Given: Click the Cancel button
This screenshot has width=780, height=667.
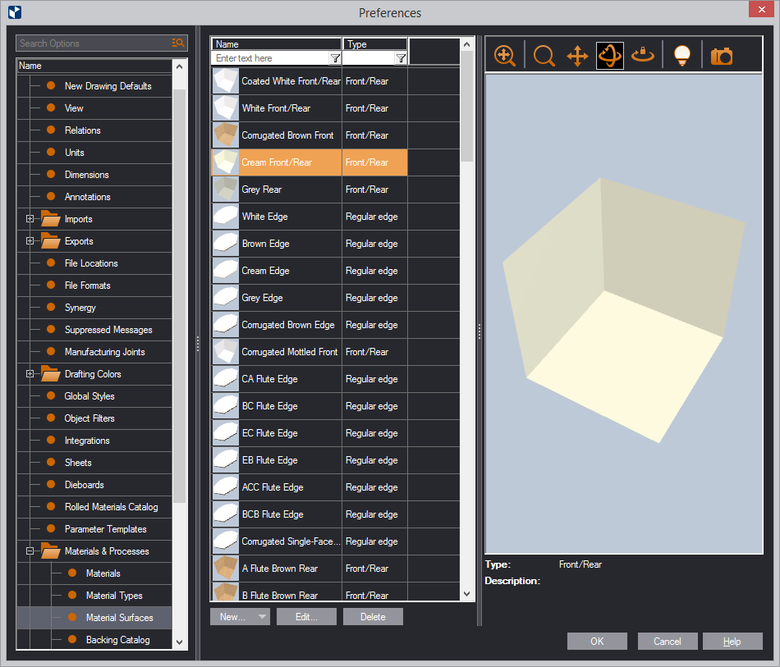Looking at the screenshot, I should tap(668, 641).
